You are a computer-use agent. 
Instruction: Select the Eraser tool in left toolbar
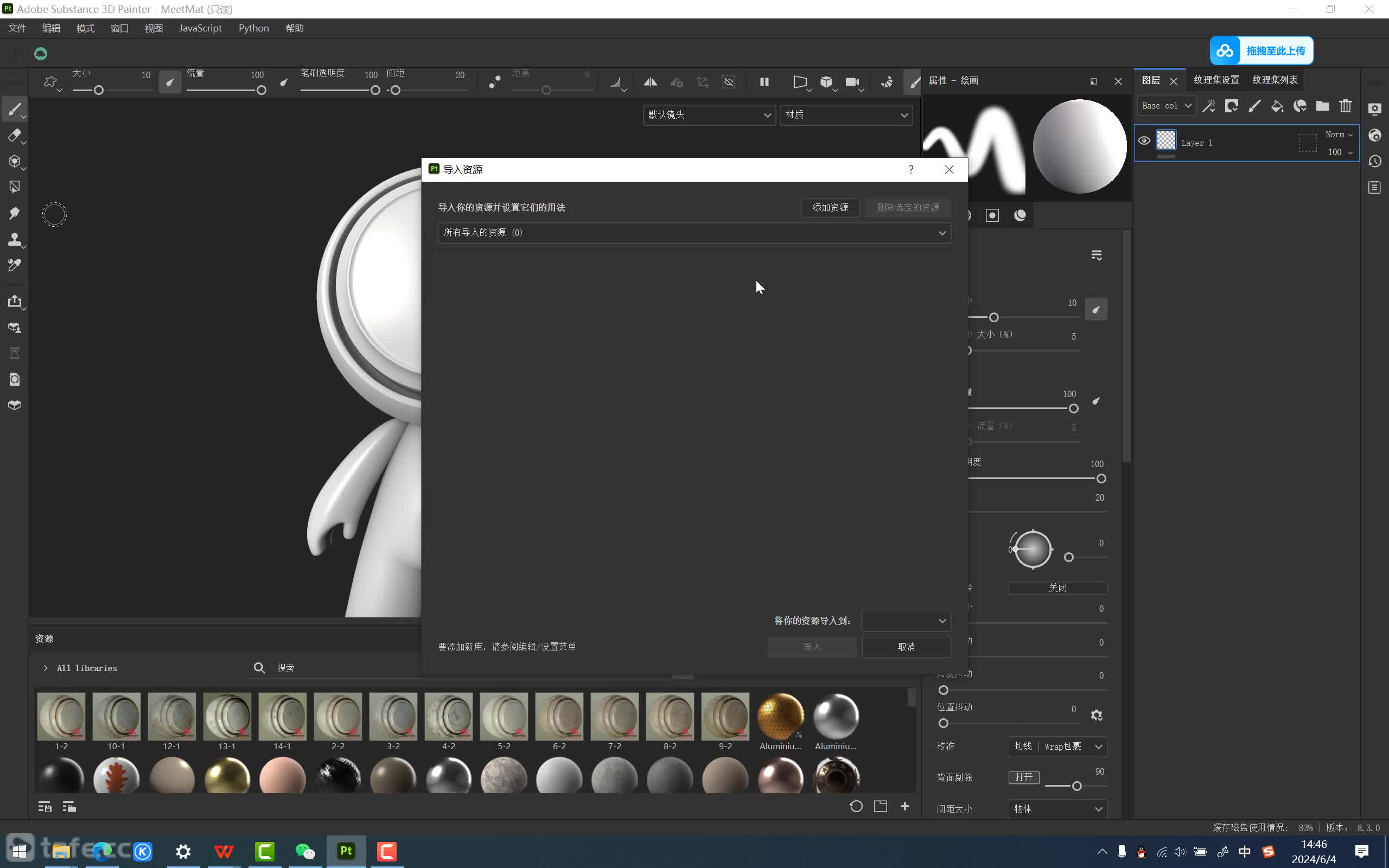click(14, 136)
